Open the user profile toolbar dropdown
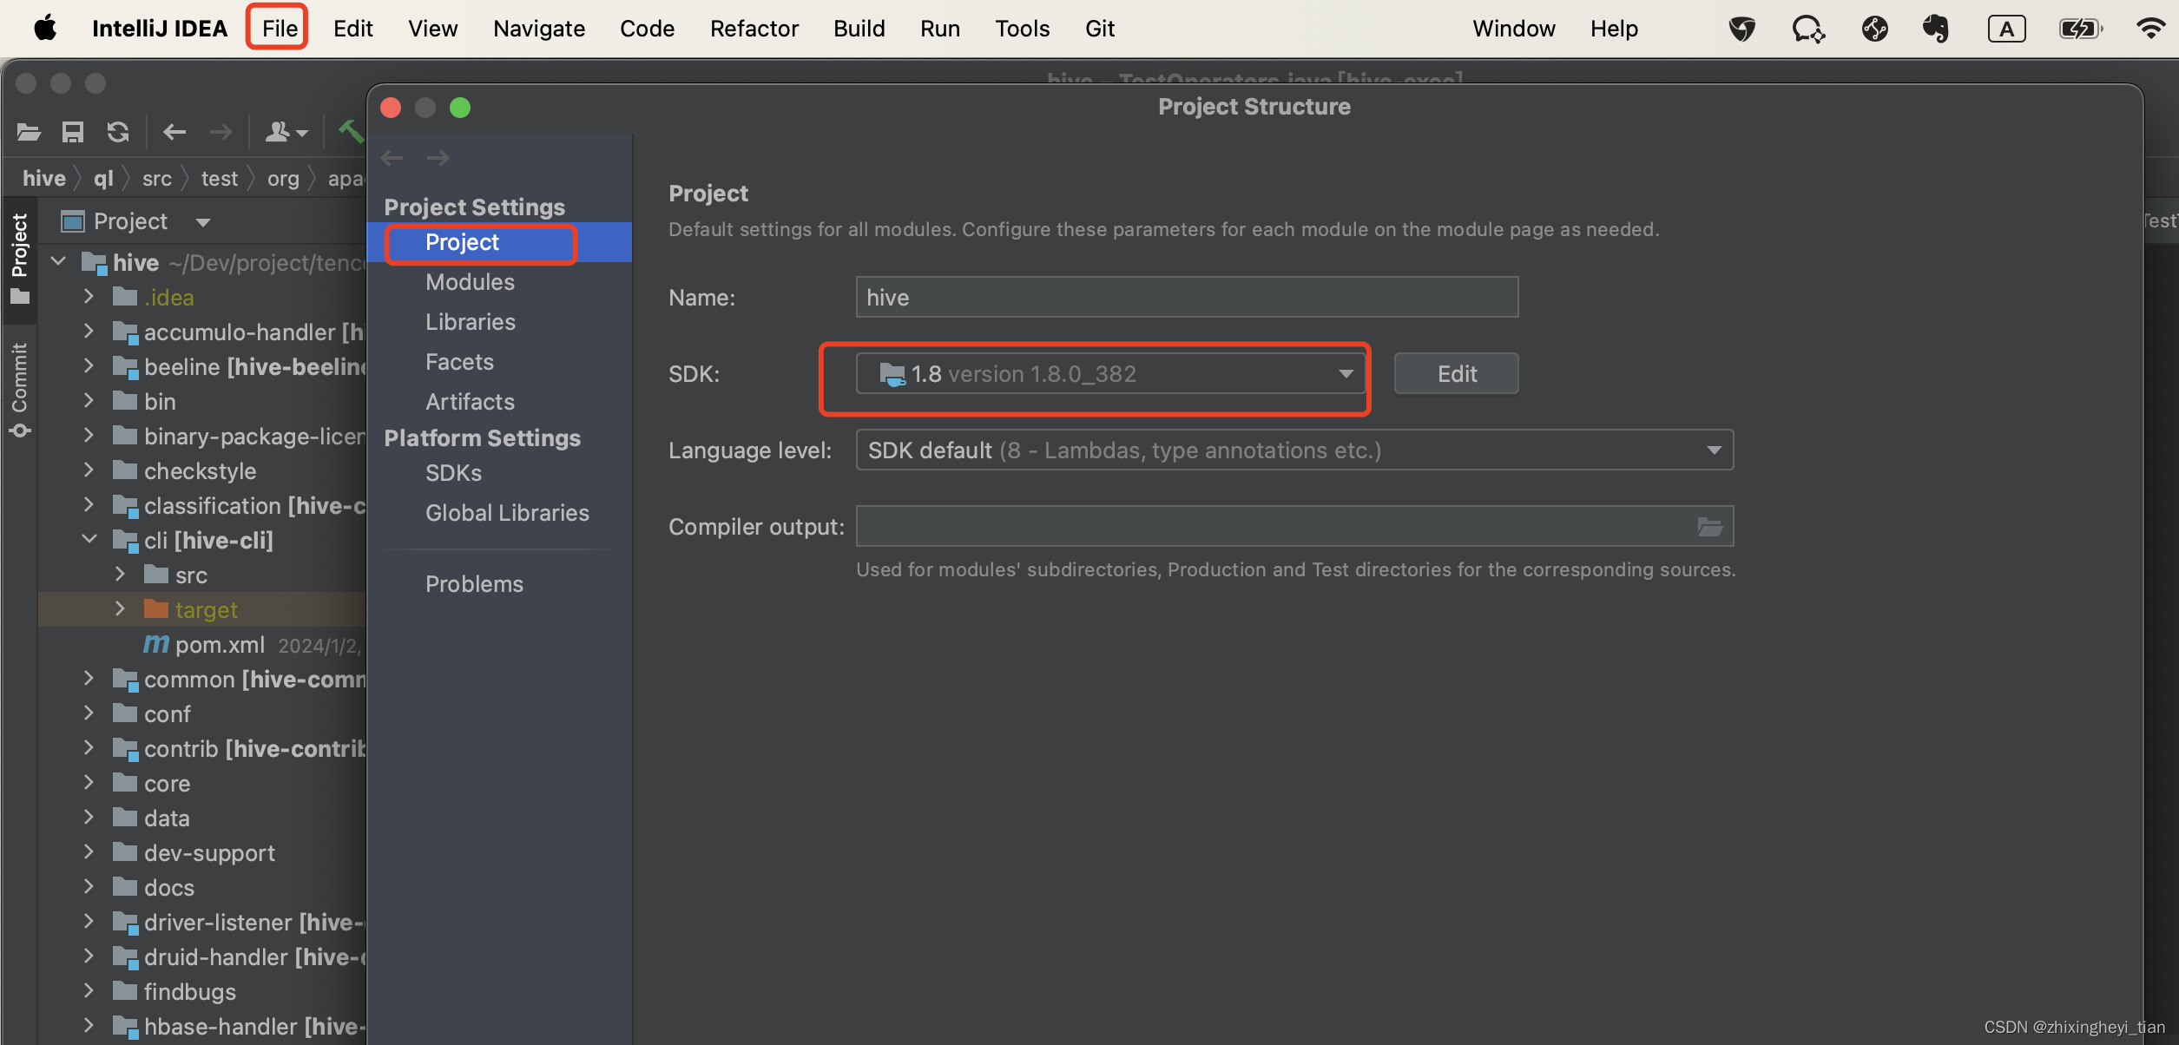 click(286, 132)
